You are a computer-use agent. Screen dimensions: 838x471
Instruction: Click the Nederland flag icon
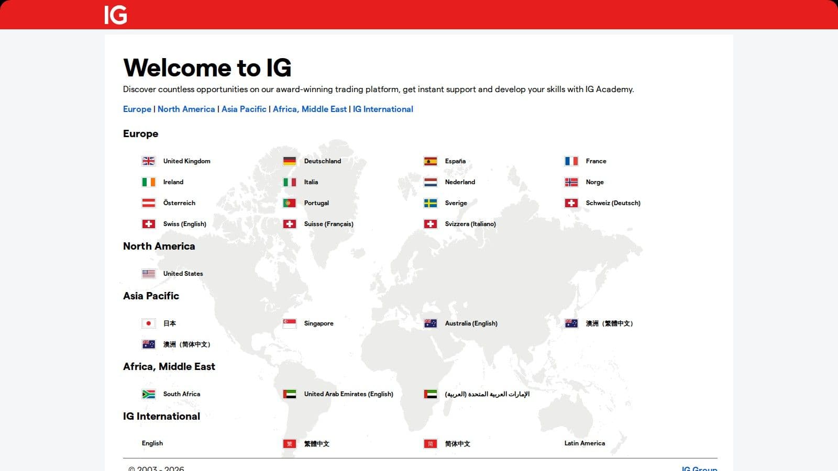tap(431, 182)
